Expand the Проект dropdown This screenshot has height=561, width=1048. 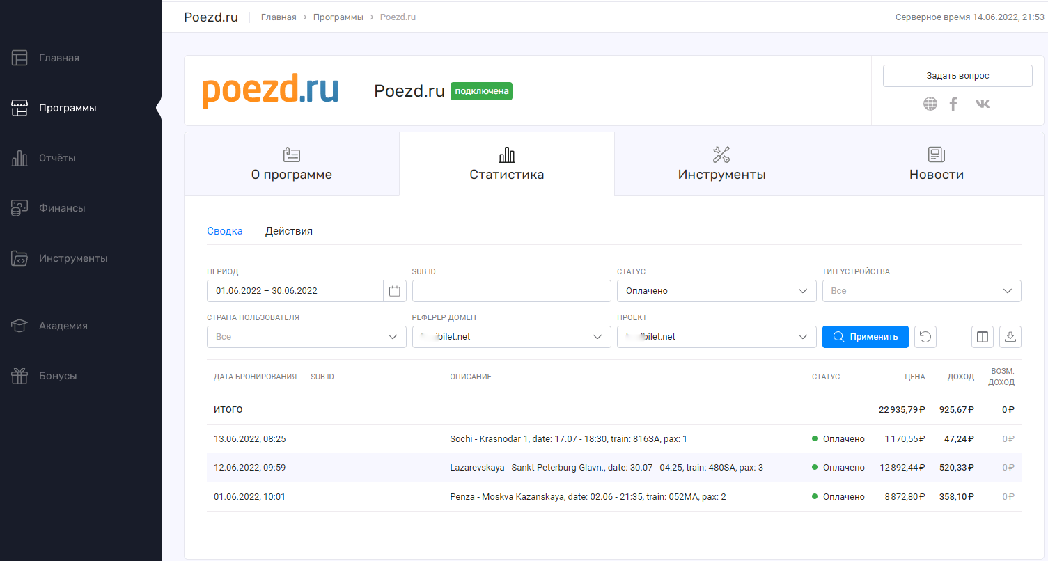[717, 337]
